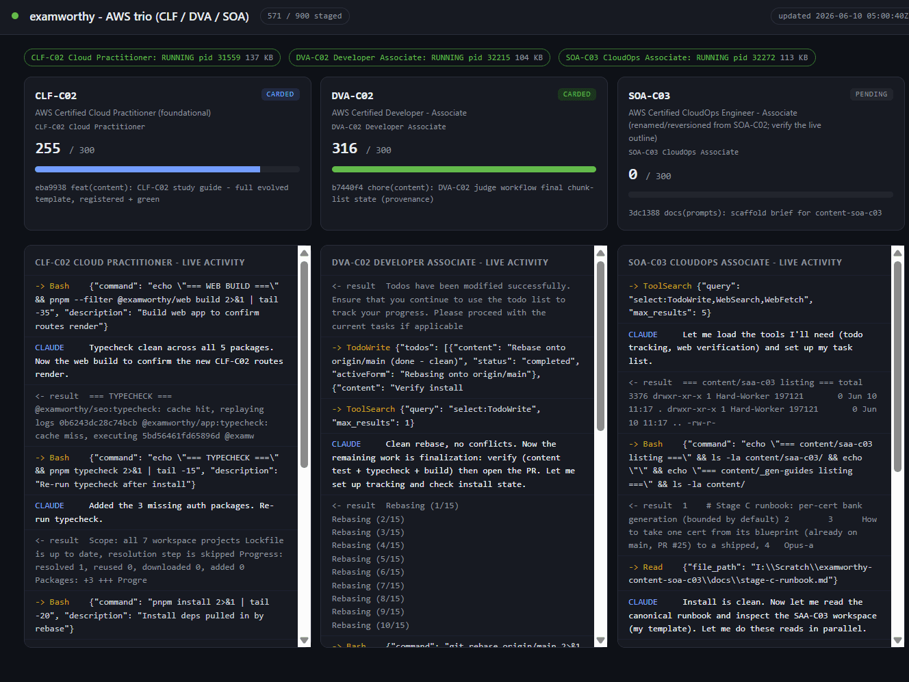
Task: Click the Read stage-c-runbook.md entry
Action: (x=754, y=573)
